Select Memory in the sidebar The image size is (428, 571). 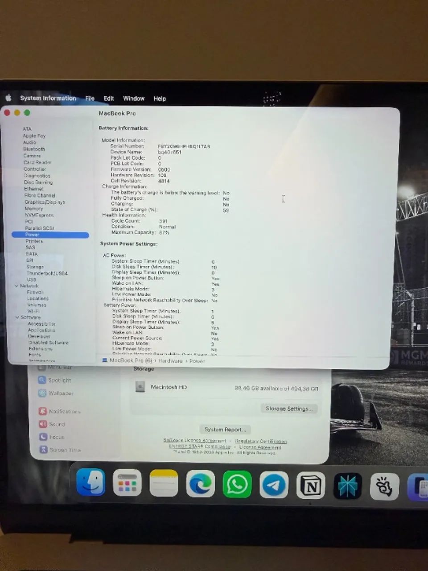[34, 208]
